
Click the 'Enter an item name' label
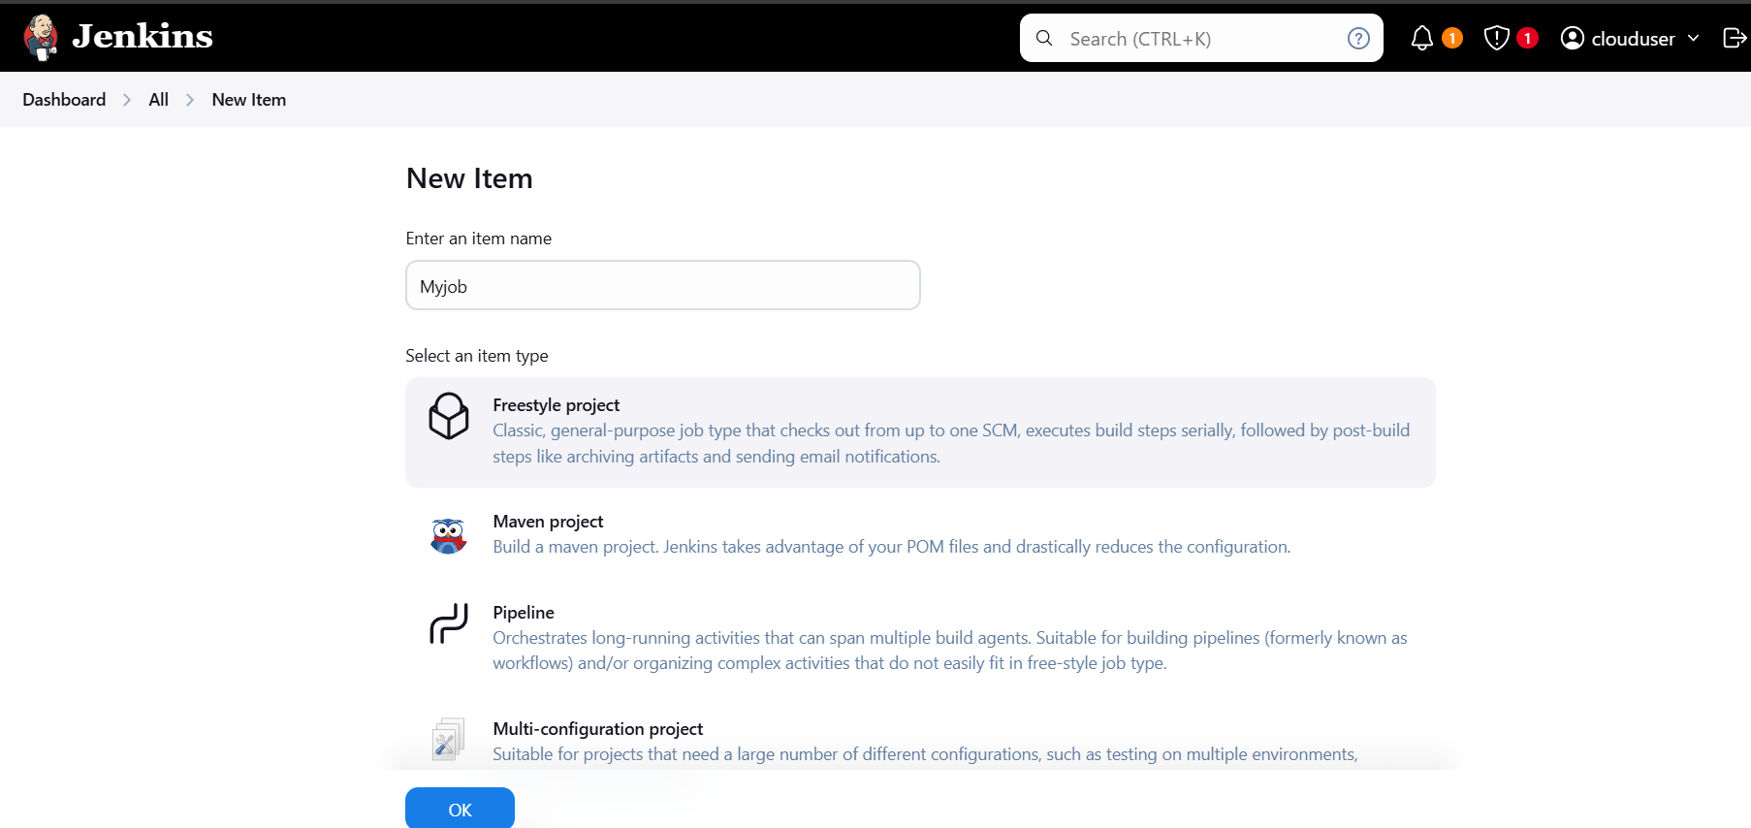(478, 239)
